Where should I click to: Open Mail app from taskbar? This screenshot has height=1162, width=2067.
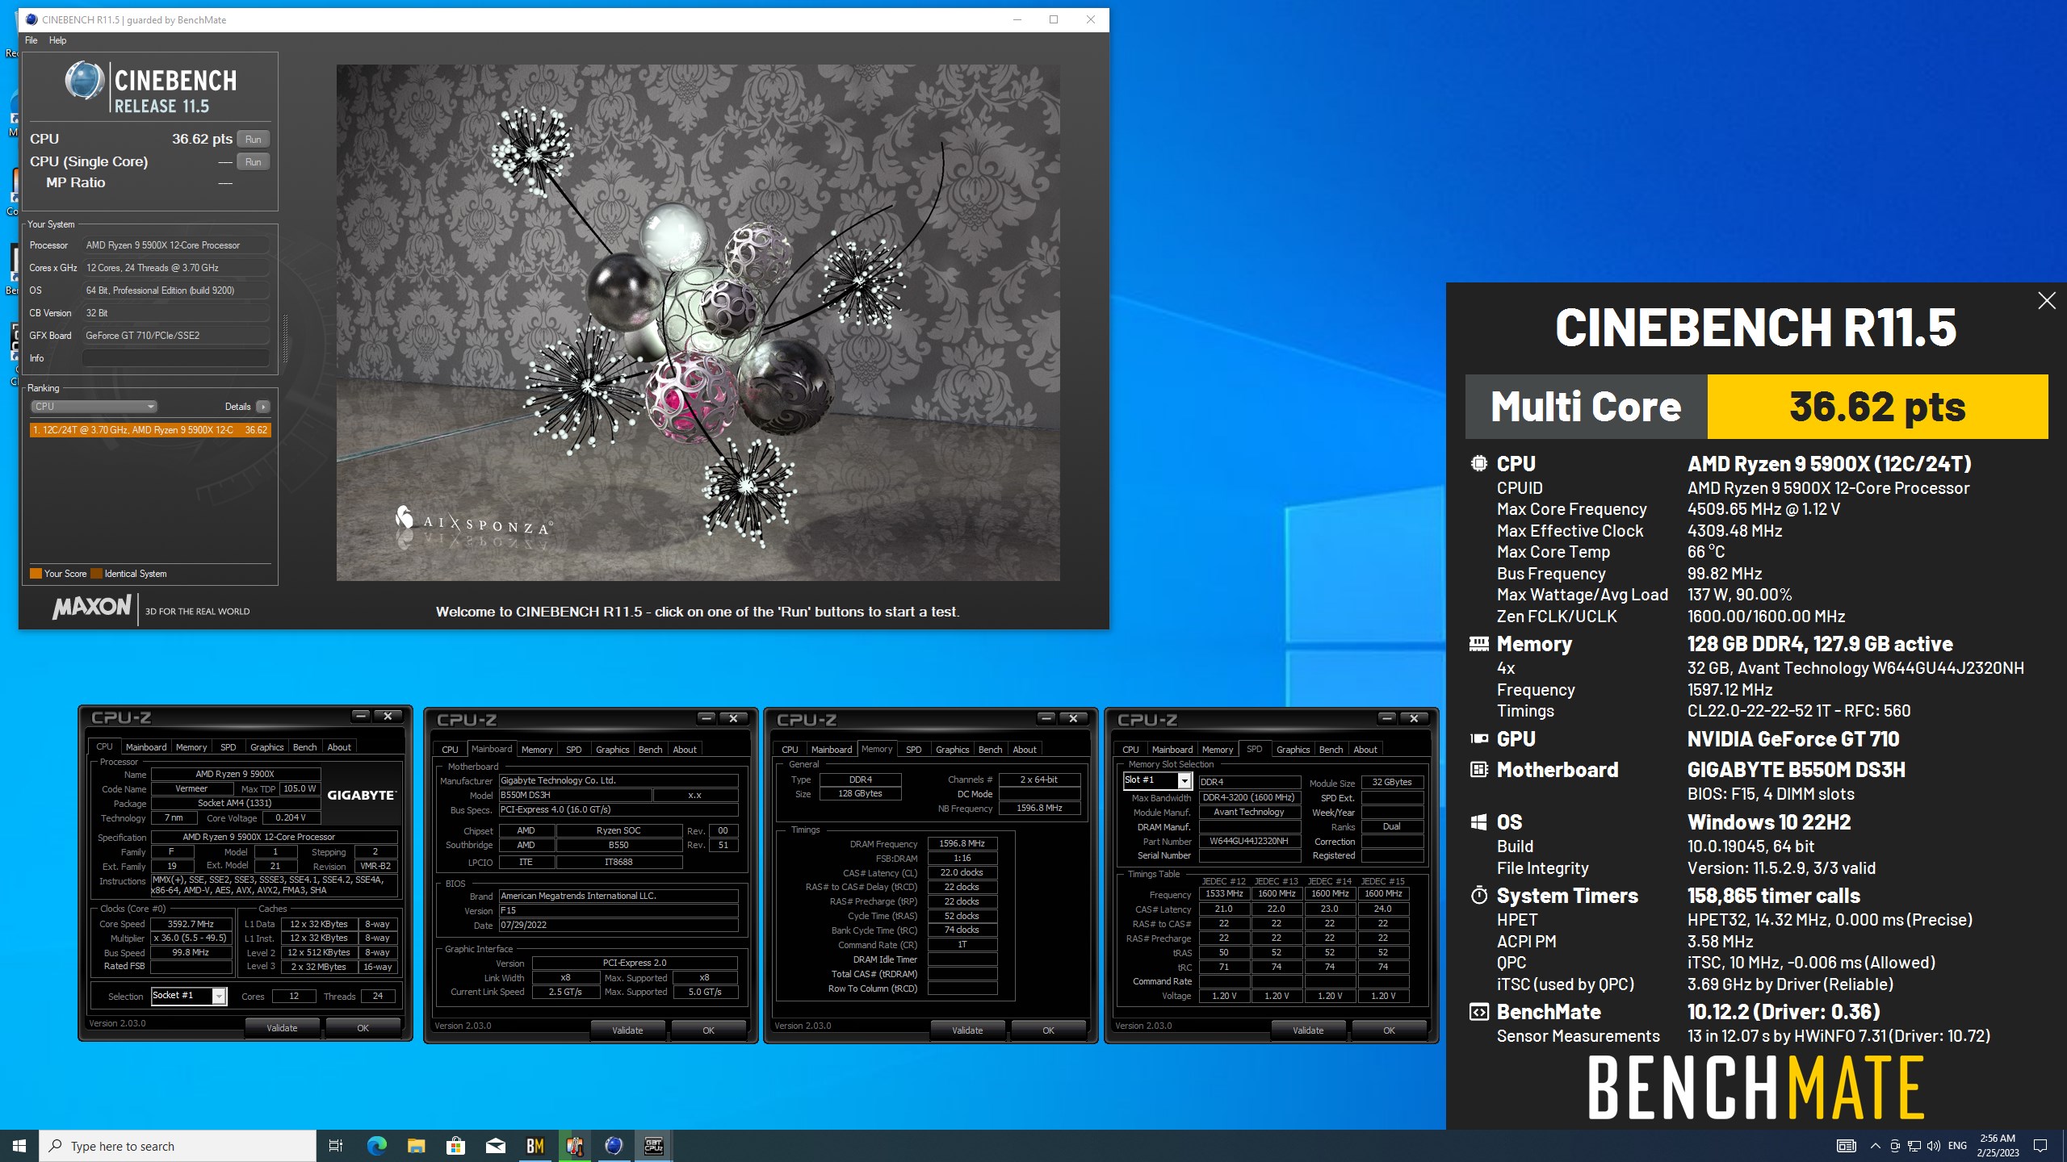[x=496, y=1146]
